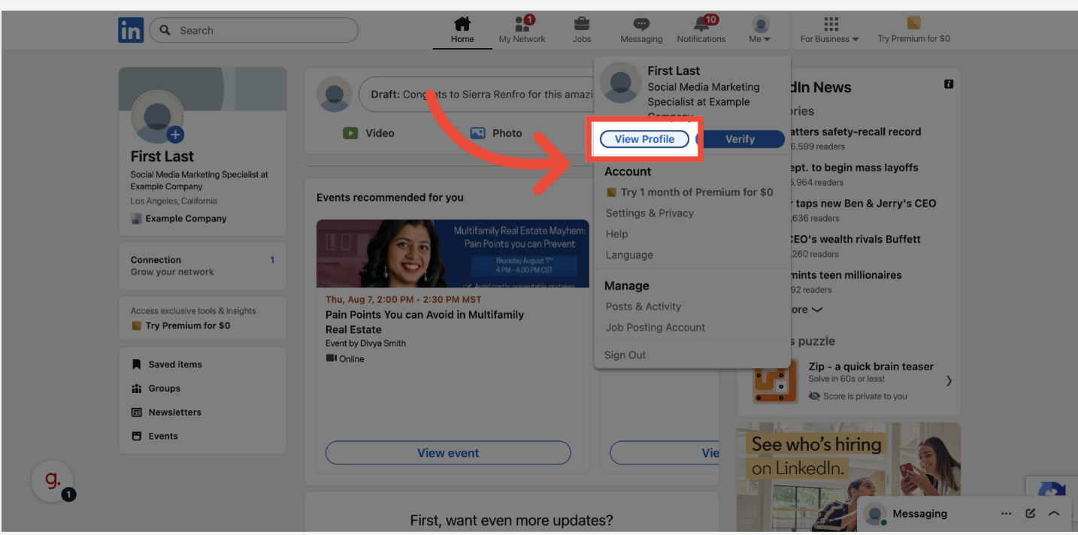Open See who's hiring on LinkedIn ad
Screen dimensions: 1078x535
[x=849, y=477]
